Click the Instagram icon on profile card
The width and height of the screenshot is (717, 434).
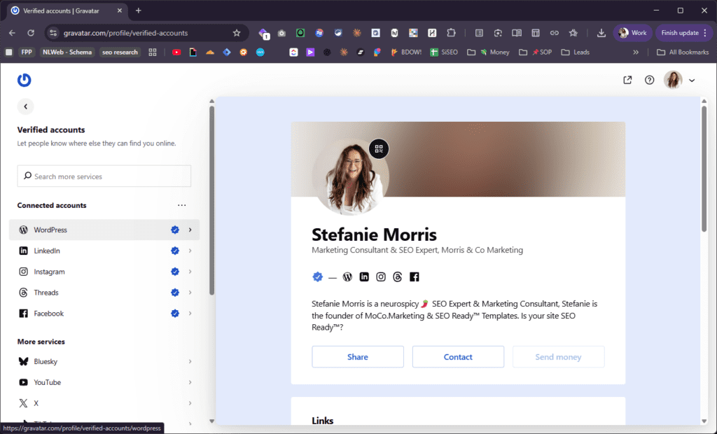click(381, 277)
